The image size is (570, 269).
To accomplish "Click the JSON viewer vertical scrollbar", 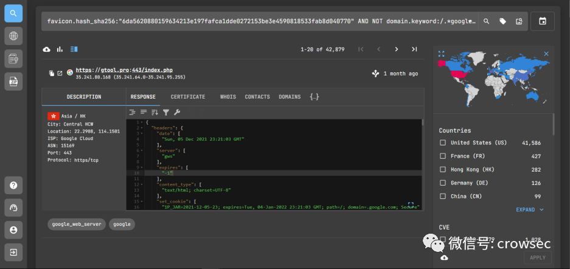I will click(422, 122).
